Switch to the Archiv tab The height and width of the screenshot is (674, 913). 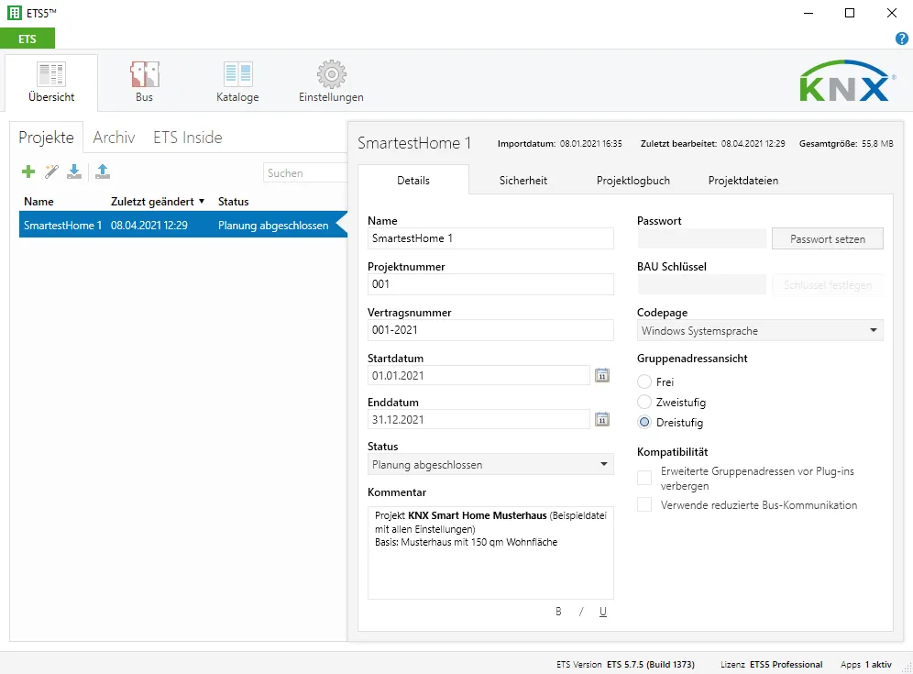point(114,138)
